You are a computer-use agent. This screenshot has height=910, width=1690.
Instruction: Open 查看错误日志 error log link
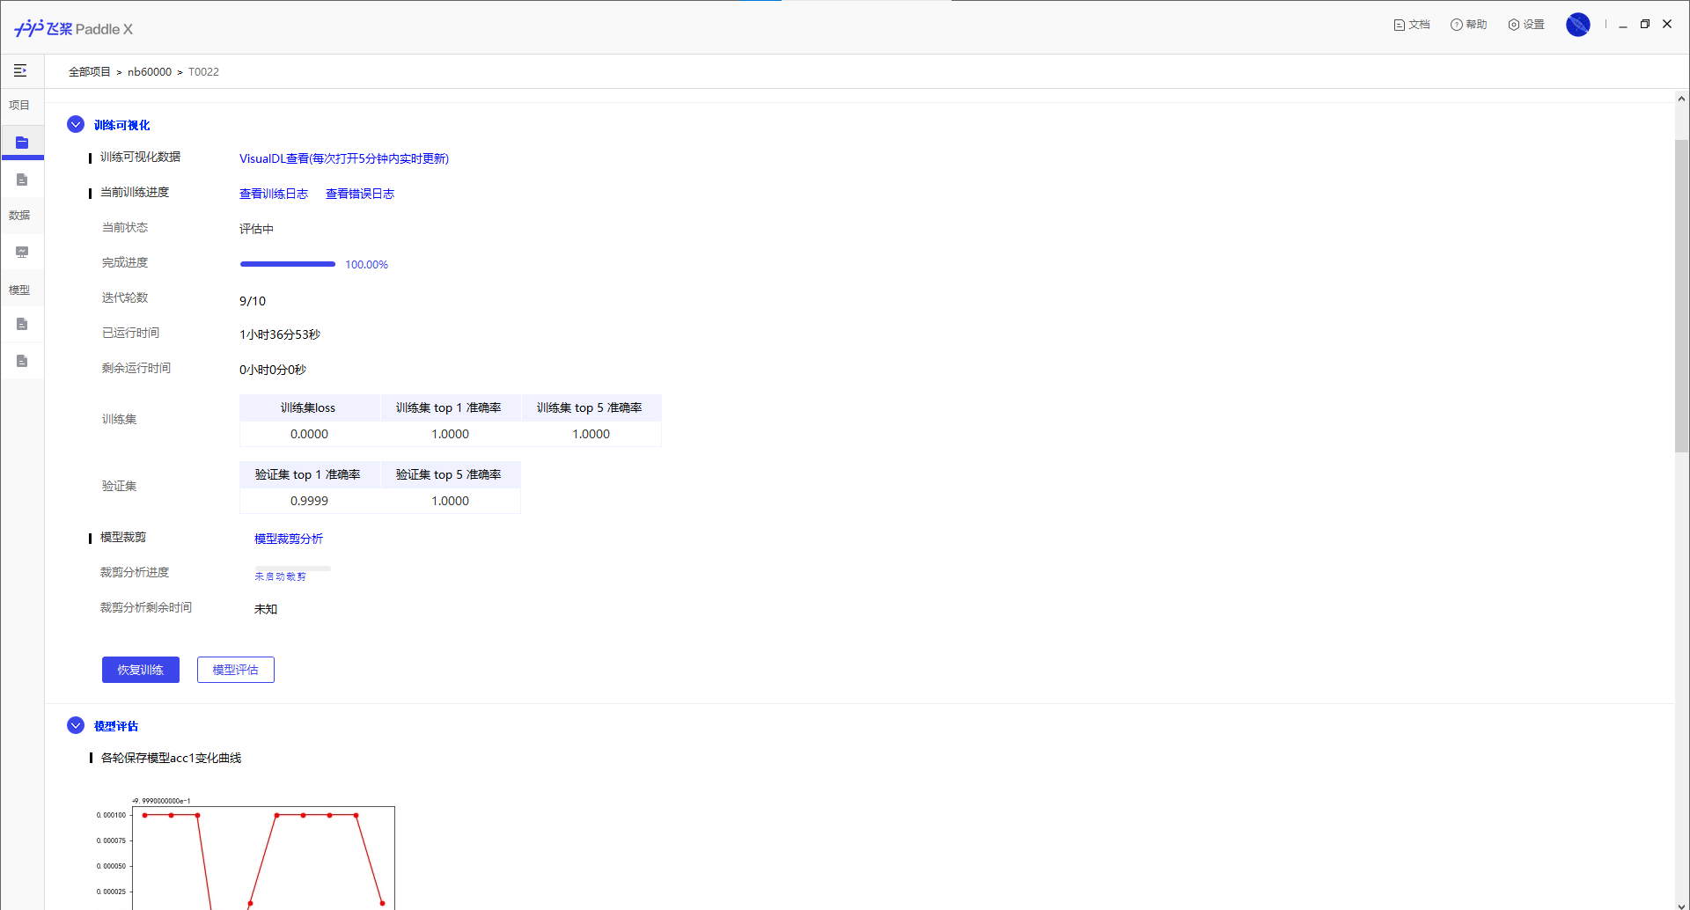click(x=359, y=194)
